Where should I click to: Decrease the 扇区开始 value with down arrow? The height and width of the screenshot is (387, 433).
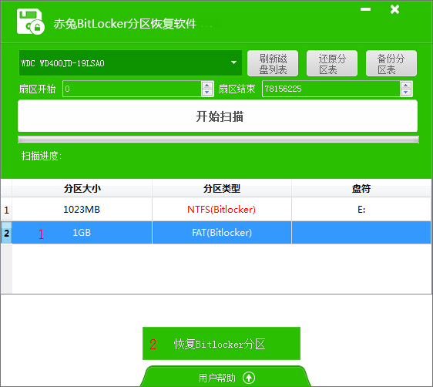(x=207, y=93)
